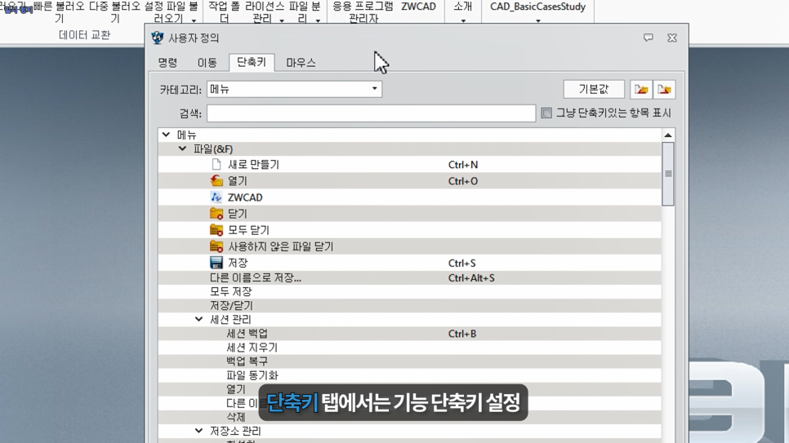The width and height of the screenshot is (789, 443).
Task: Click the icon beside 모두 닫기
Action: (216, 230)
